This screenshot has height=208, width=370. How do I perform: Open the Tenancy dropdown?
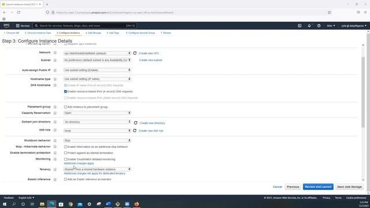(x=97, y=169)
